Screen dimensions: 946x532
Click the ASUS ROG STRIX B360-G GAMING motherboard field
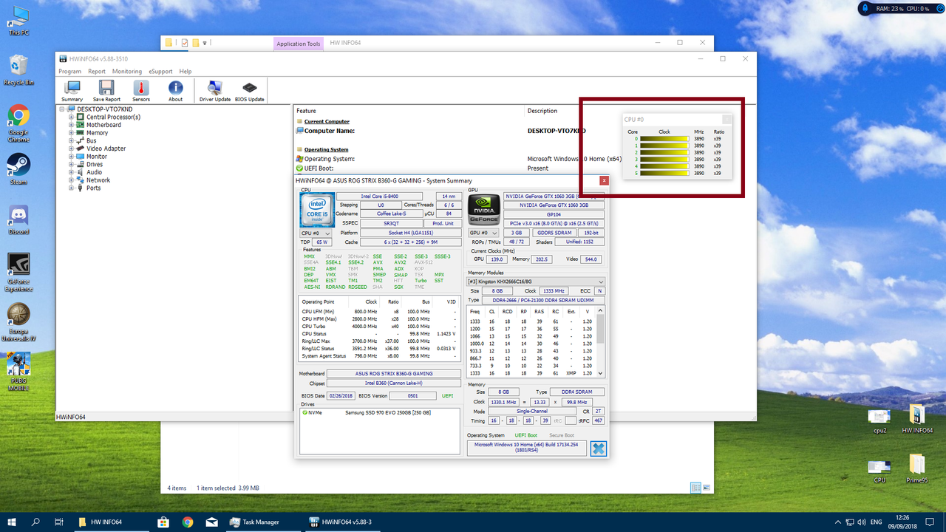click(393, 374)
